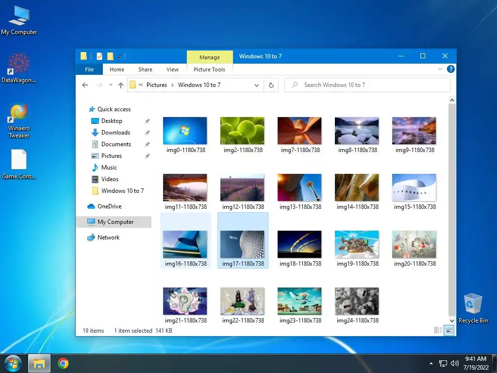Select img2-1180x738 green leaves thumbnail
The width and height of the screenshot is (497, 373).
243,131
